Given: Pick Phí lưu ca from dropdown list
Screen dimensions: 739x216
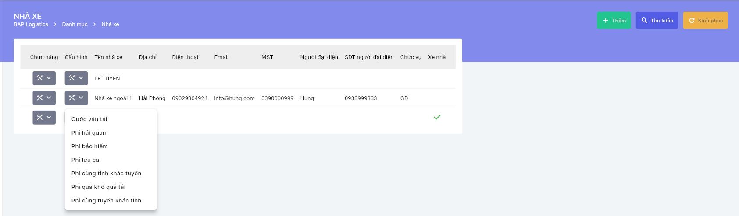Looking at the screenshot, I should [x=85, y=160].
